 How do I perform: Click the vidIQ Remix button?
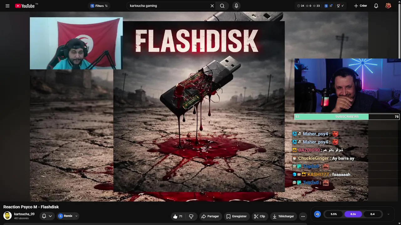pyautogui.click(x=65, y=216)
